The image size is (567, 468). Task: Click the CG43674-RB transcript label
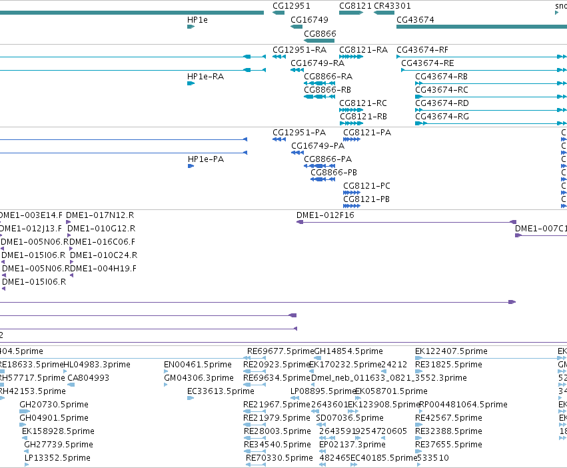(x=441, y=77)
